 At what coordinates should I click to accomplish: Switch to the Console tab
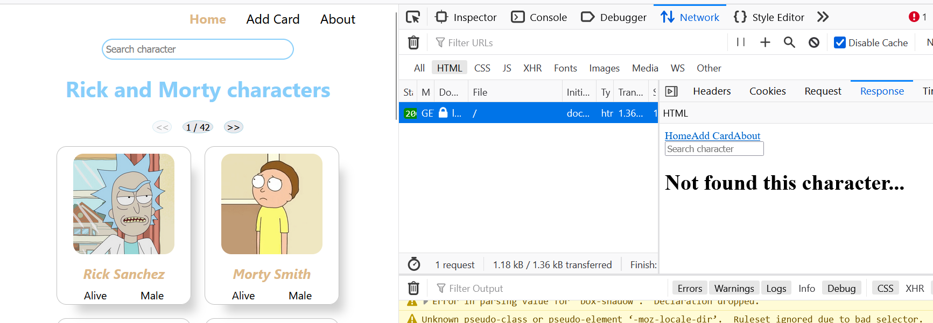(x=539, y=17)
